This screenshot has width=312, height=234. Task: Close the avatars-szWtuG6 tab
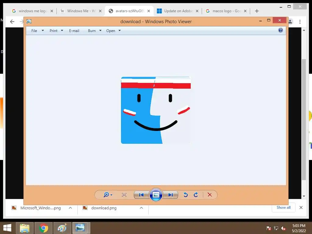click(149, 11)
